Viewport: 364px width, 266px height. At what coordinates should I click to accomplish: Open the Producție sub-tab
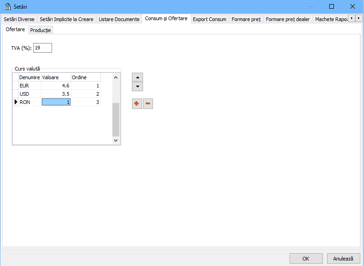(41, 30)
